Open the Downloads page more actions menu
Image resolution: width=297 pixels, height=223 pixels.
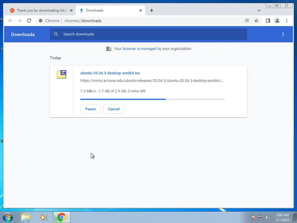click(x=283, y=34)
